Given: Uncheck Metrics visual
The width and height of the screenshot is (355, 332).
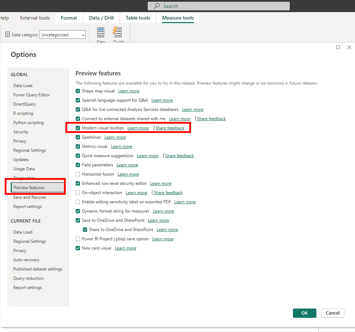Looking at the screenshot, I should tap(78, 146).
